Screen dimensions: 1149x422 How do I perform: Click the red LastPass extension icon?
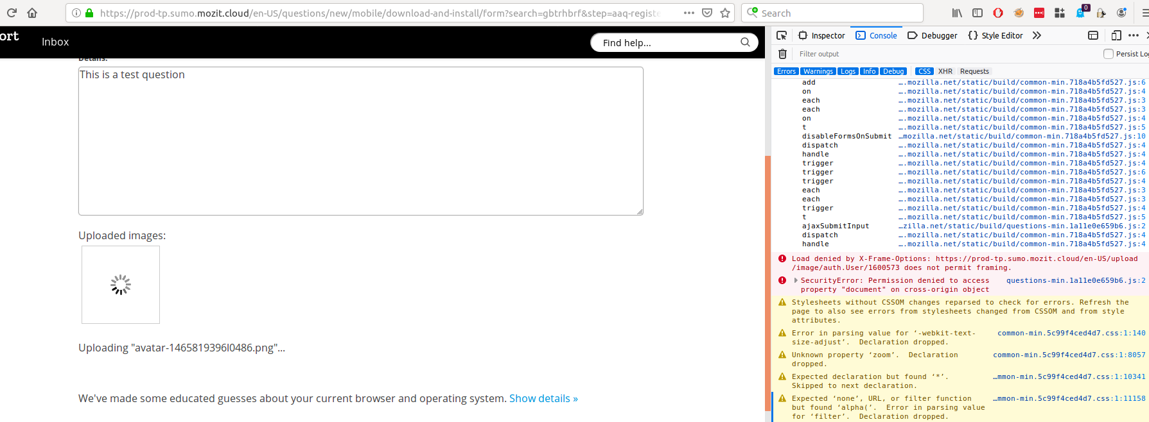(1039, 13)
